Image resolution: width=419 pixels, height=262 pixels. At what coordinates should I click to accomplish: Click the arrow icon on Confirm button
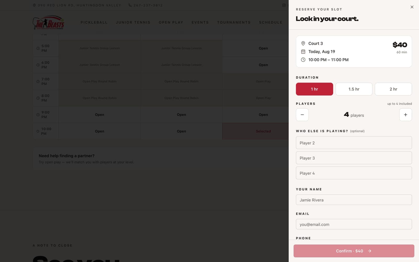tap(370, 251)
